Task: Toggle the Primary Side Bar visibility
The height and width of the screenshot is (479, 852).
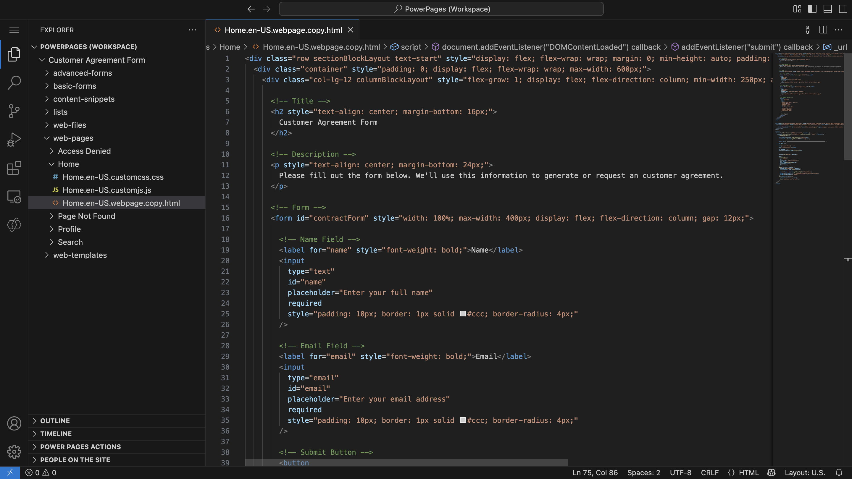Action: pos(813,9)
